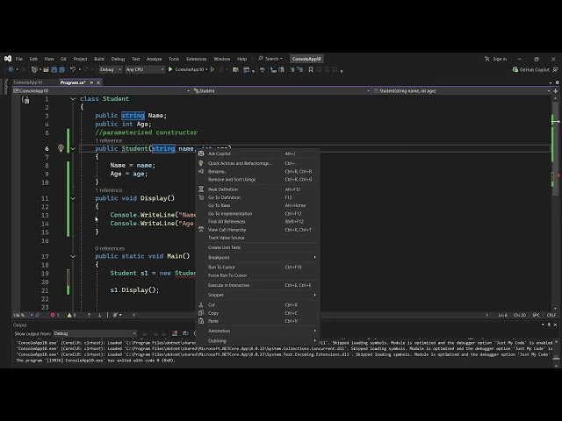Click the Cut scissors icon in context menu
Viewport: 562px width, 421px height.
pos(201,305)
